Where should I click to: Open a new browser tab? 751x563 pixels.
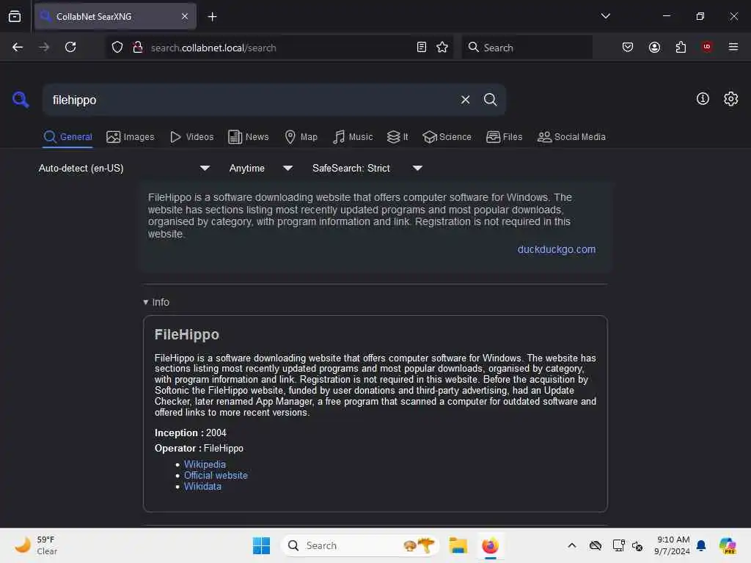(212, 17)
